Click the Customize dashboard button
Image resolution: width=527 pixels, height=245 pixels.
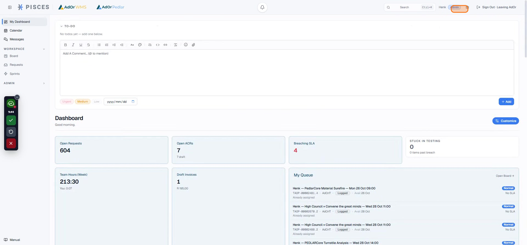(506, 121)
